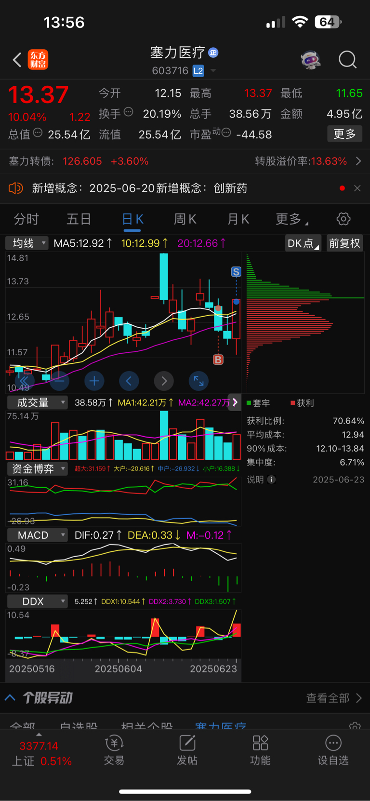
Task: Expand chart to fullscreen icon
Action: 198,381
